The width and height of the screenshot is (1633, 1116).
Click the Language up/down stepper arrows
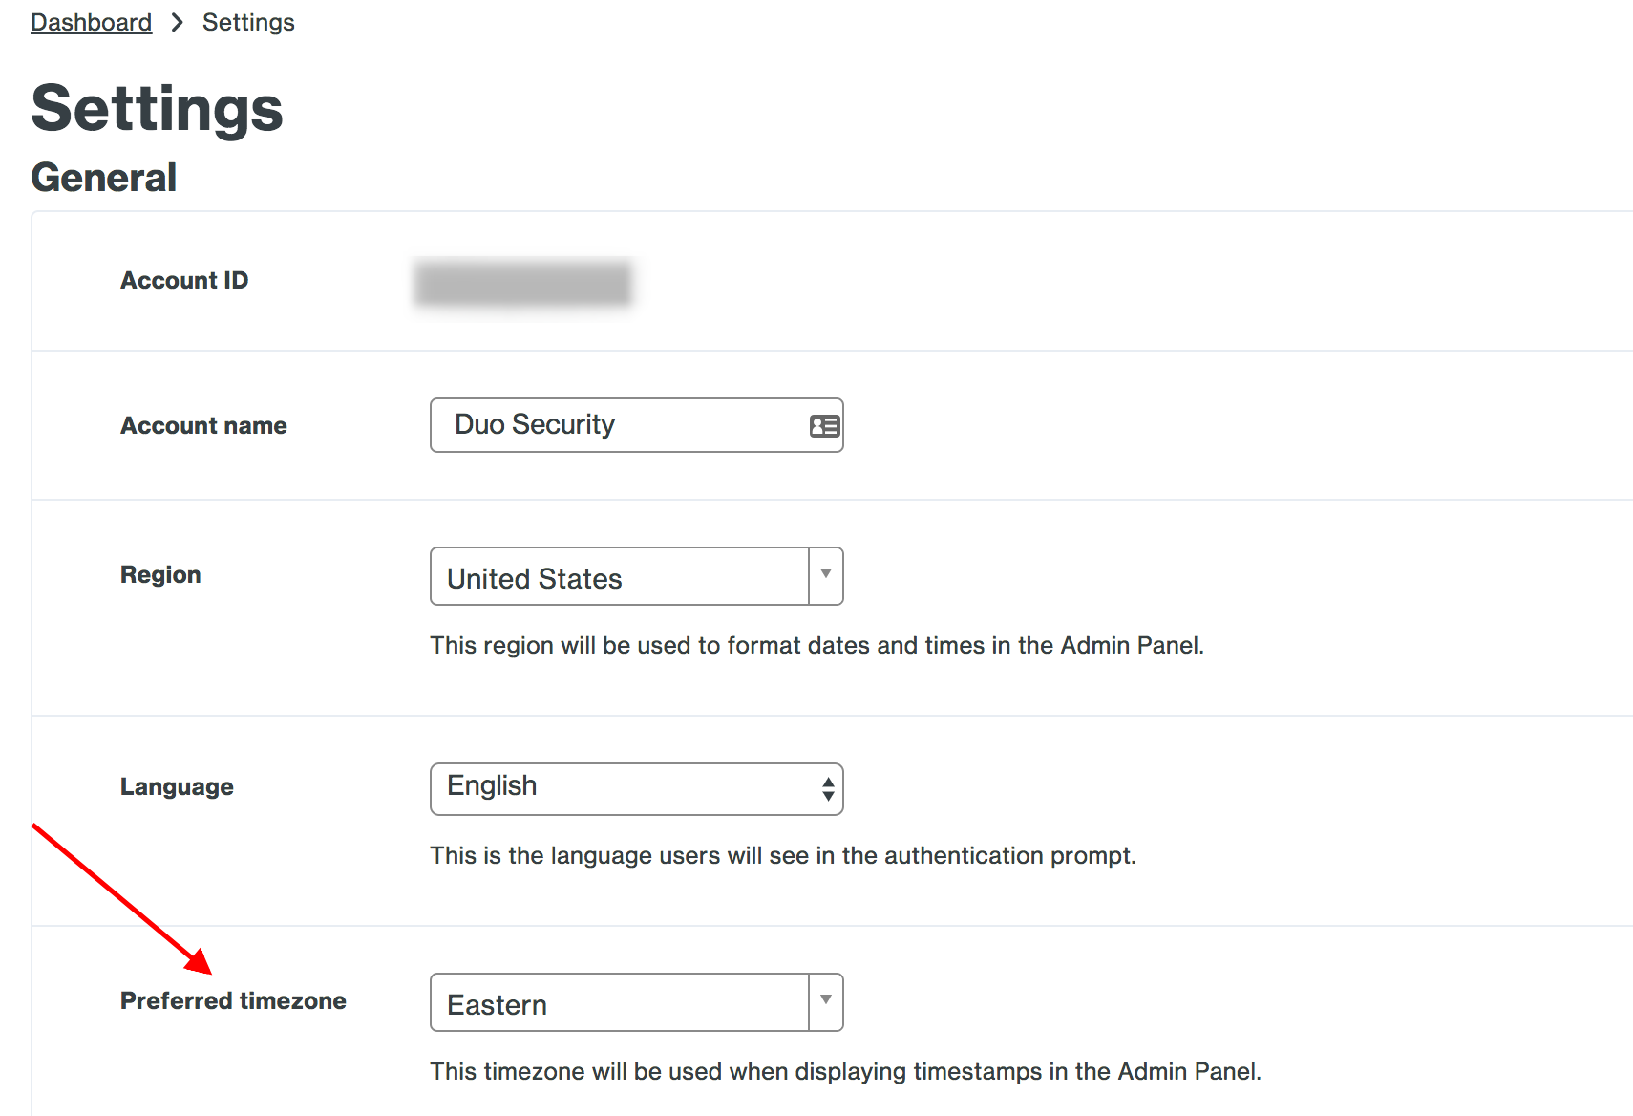(x=827, y=789)
